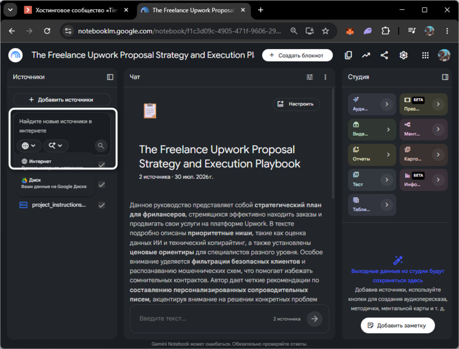Open the Google apps grid
The image size is (459, 349).
[x=425, y=55]
